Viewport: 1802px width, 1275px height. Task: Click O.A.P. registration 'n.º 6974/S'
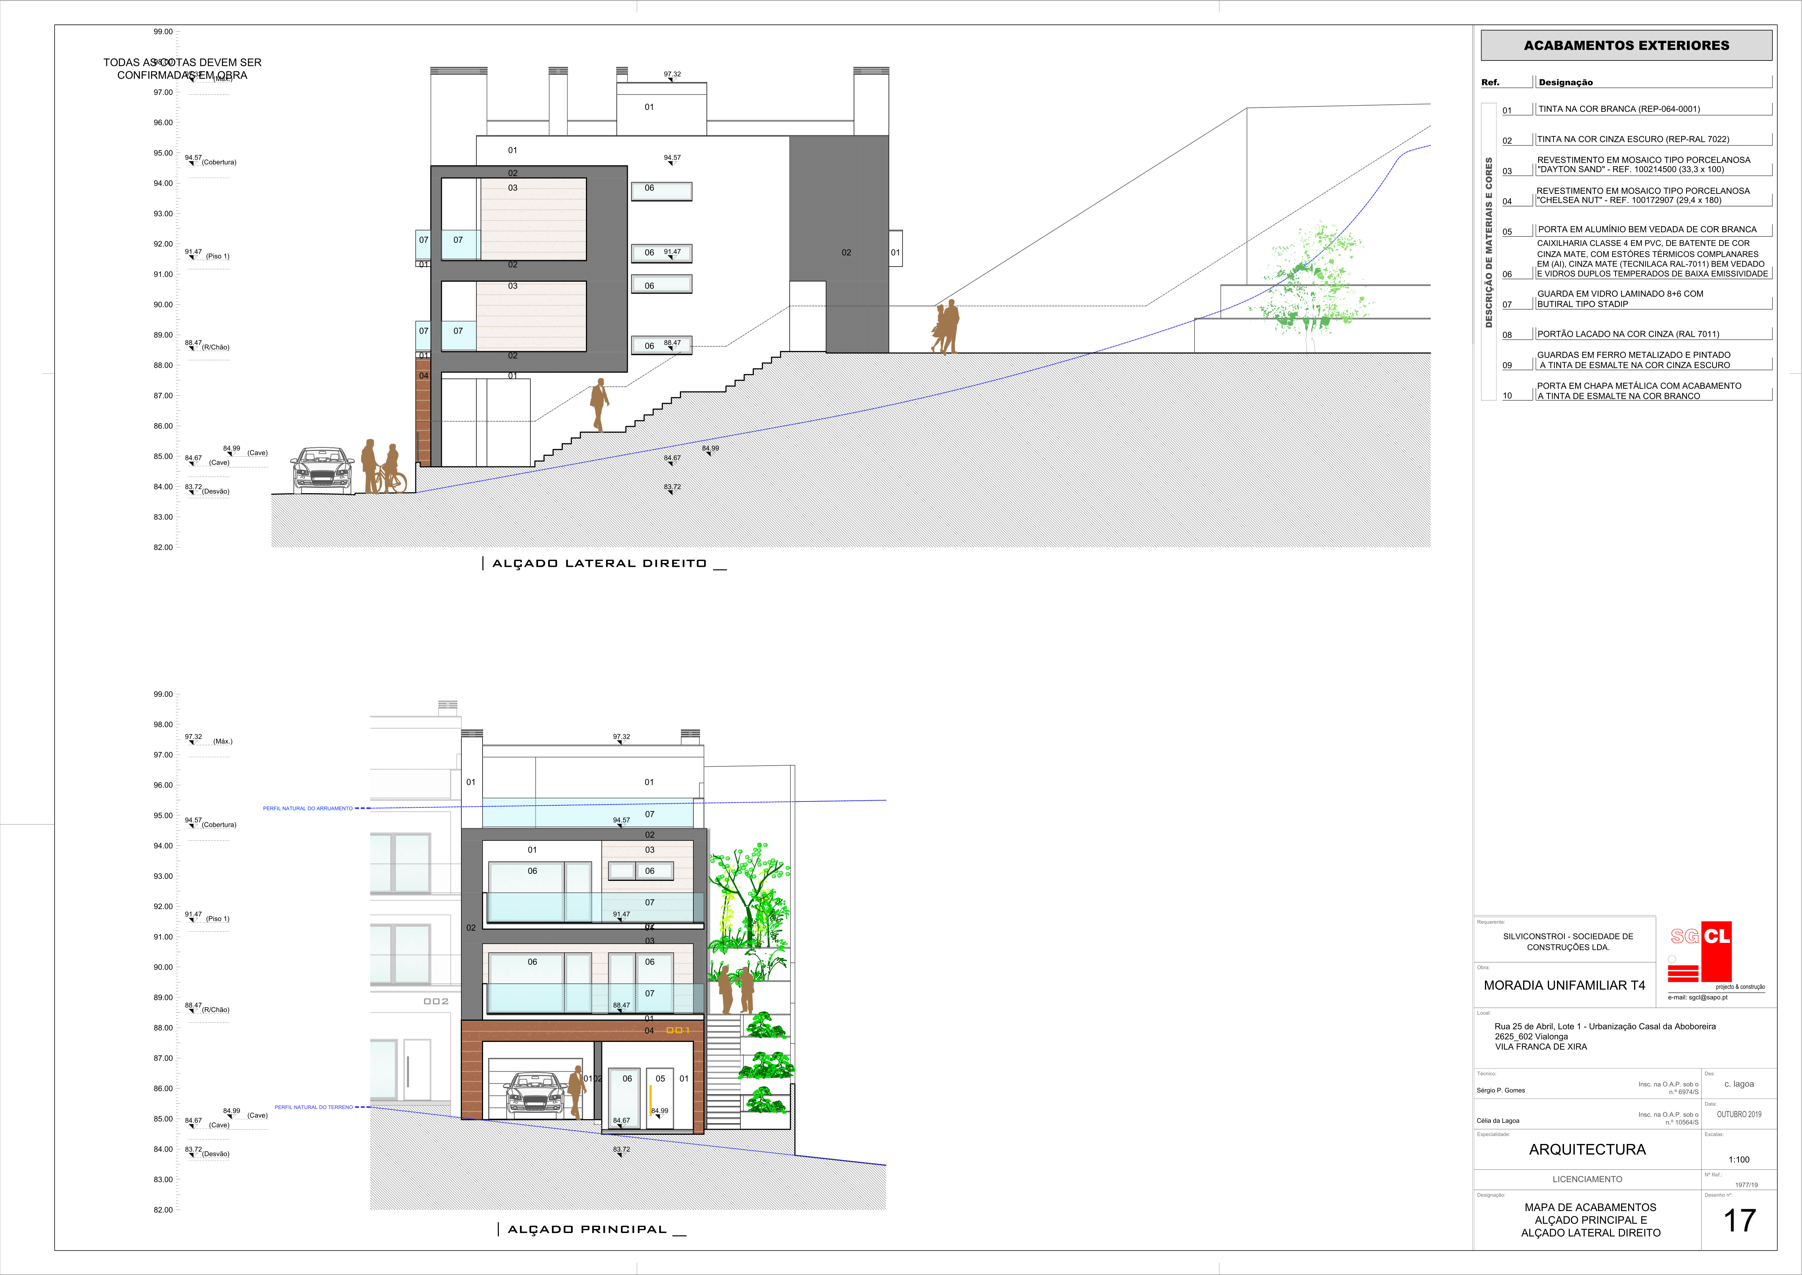pyautogui.click(x=1683, y=1092)
